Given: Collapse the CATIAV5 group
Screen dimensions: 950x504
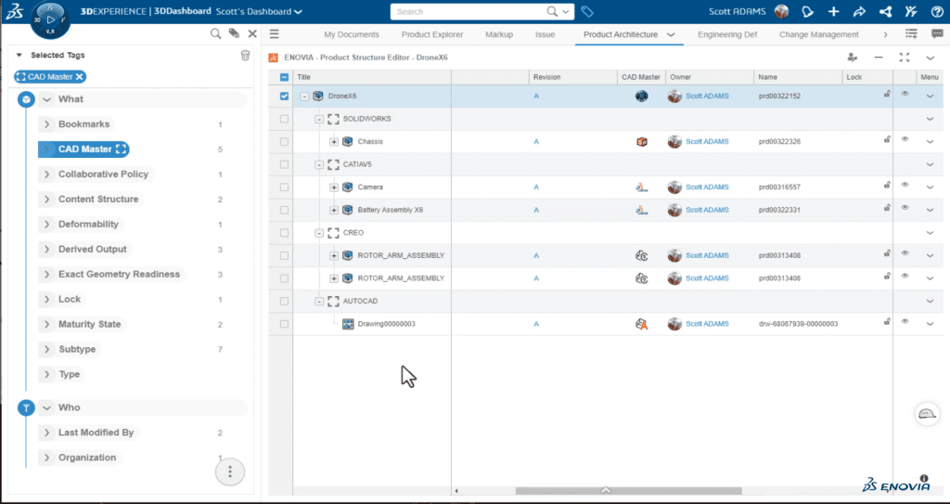Looking at the screenshot, I should click(x=319, y=164).
